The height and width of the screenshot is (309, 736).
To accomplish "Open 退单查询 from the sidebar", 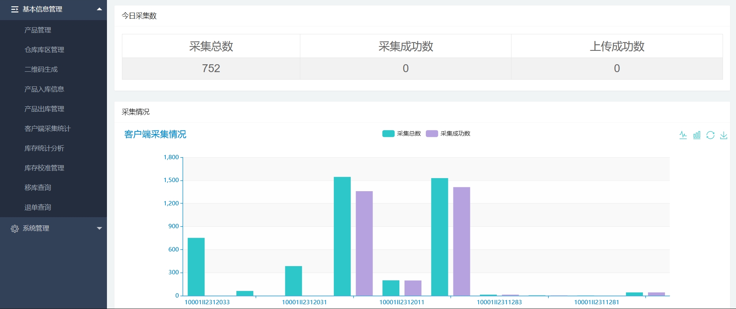I will click(38, 207).
